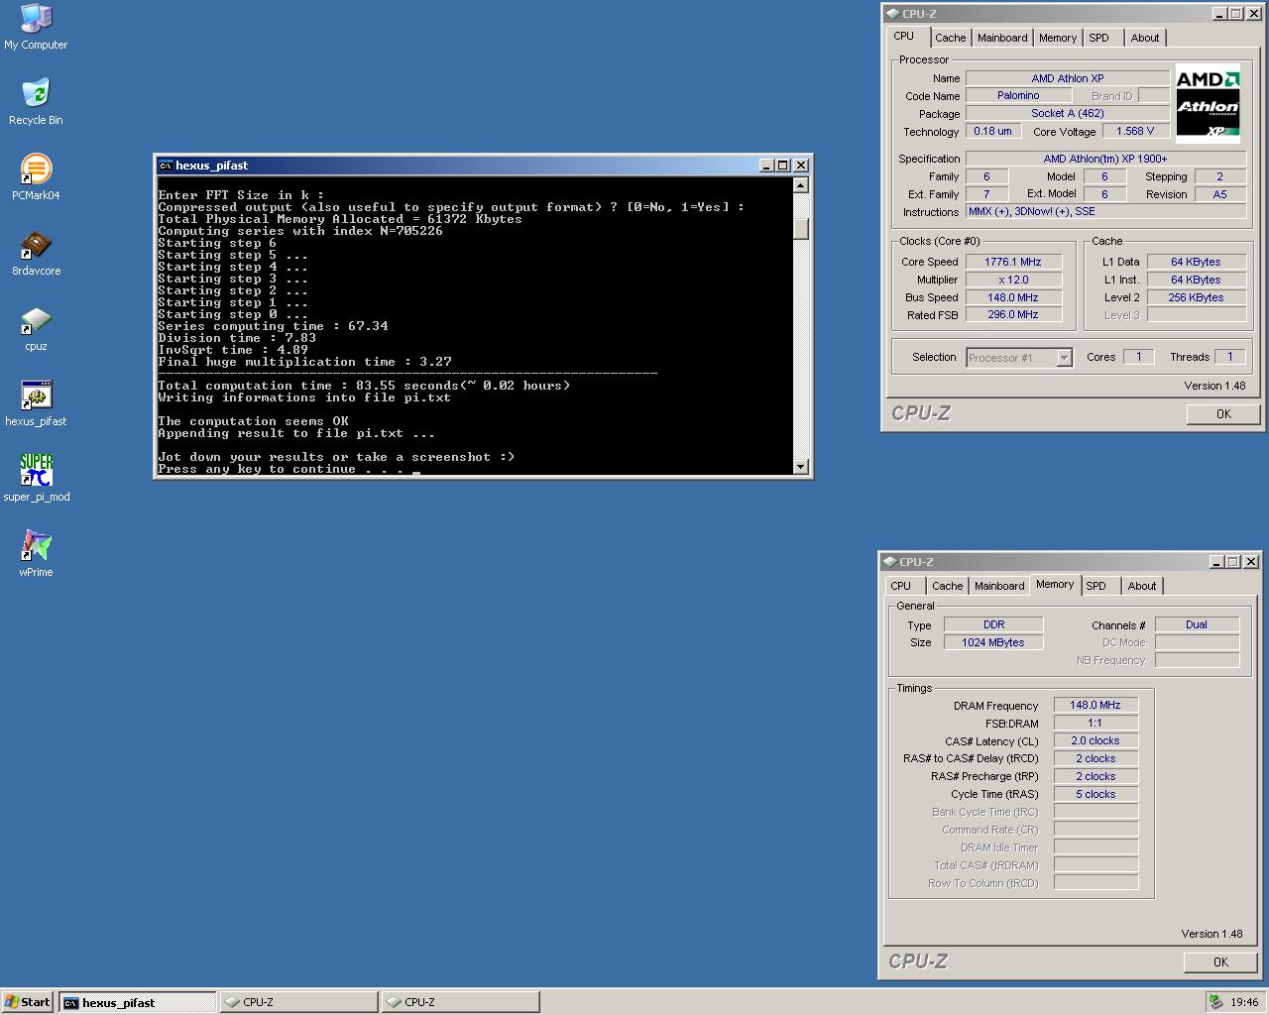Click the 1776.1 MHz core speed value
The width and height of the screenshot is (1269, 1015).
point(1013,262)
